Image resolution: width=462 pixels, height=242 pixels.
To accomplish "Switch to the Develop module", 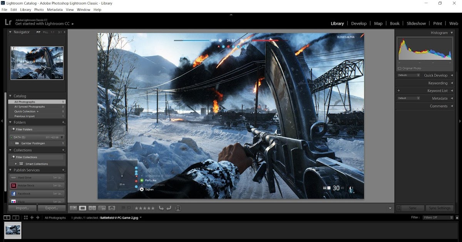I will [359, 23].
